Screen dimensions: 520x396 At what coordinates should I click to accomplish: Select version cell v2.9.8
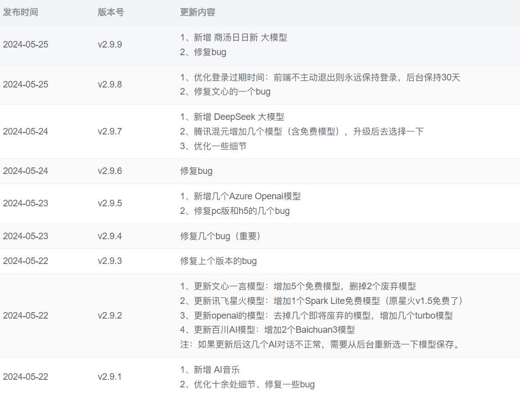pos(110,84)
